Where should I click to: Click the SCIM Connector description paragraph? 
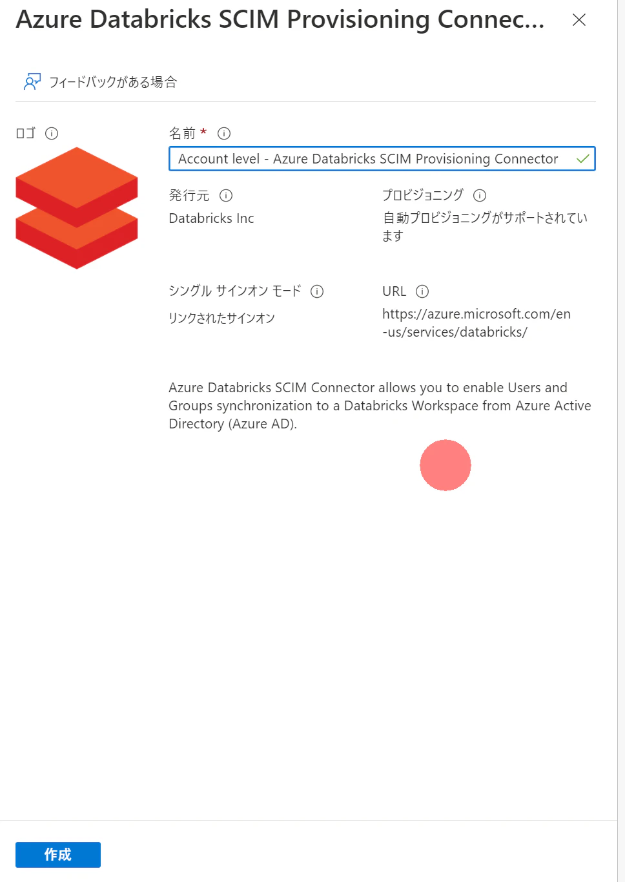tap(380, 406)
